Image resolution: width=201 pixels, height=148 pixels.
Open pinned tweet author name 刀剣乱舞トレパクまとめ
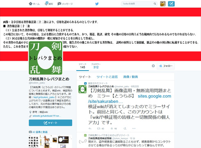(101, 87)
